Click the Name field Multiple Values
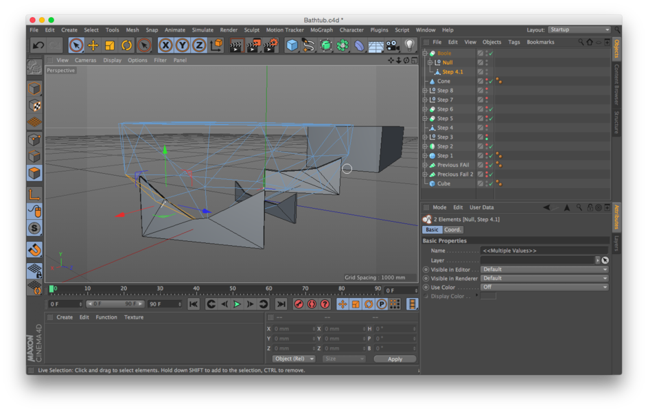Image resolution: width=648 pixels, height=412 pixels. pyautogui.click(x=544, y=251)
